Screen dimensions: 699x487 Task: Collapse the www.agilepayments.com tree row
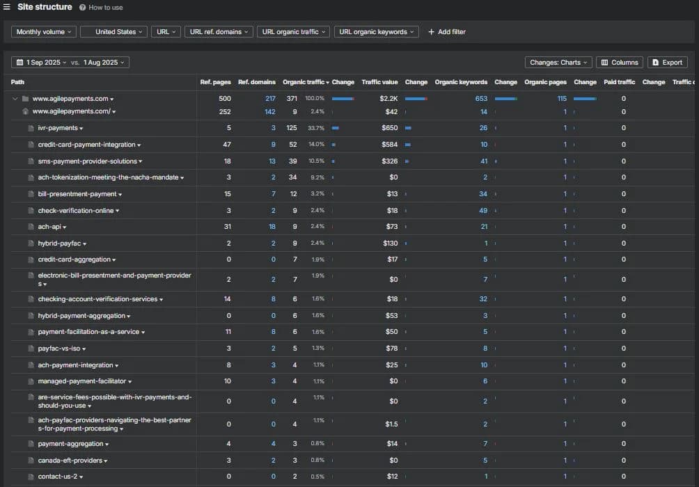point(15,99)
